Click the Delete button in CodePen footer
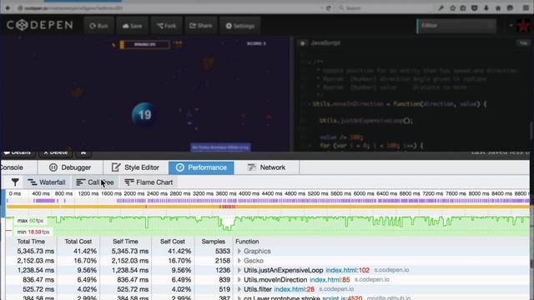Image resolution: width=534 pixels, height=300 pixels. [56, 152]
